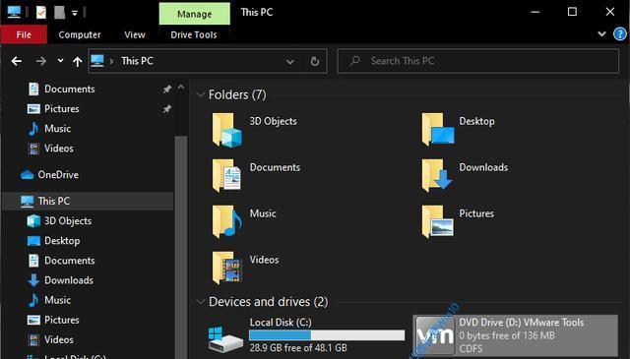Screen dimensions: 630x359
Task: Click the pin icon next to Documents
Action: click(167, 90)
